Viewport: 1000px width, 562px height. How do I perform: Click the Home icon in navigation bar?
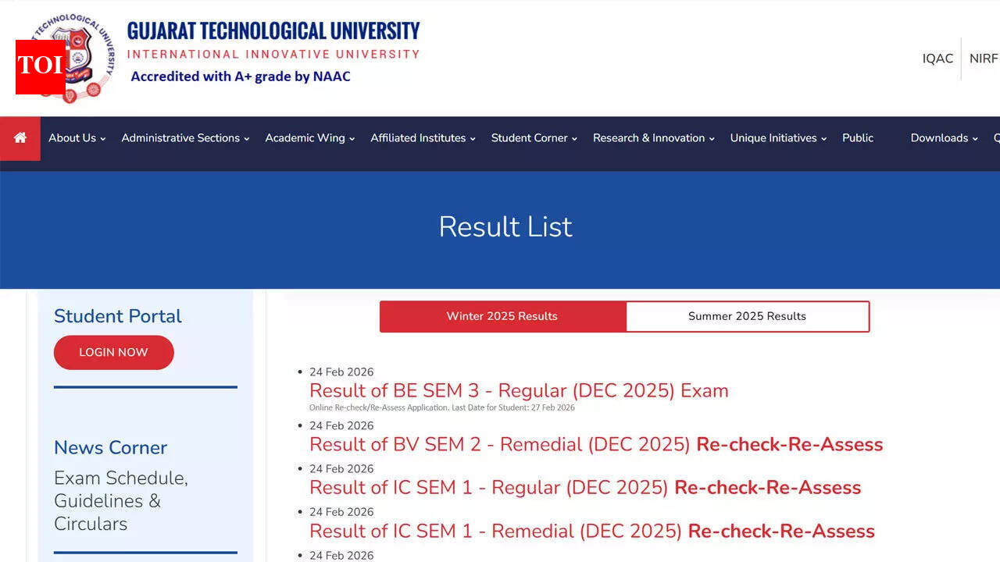tap(20, 138)
